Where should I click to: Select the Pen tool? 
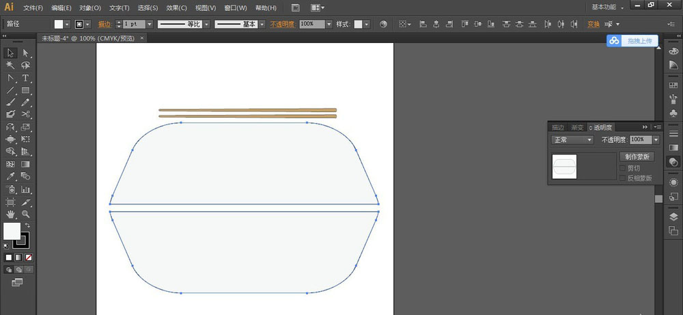(x=10, y=78)
